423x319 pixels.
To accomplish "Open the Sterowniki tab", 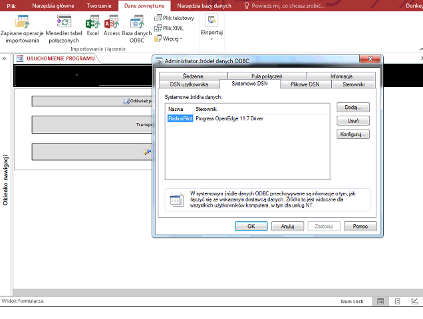I will click(x=353, y=84).
